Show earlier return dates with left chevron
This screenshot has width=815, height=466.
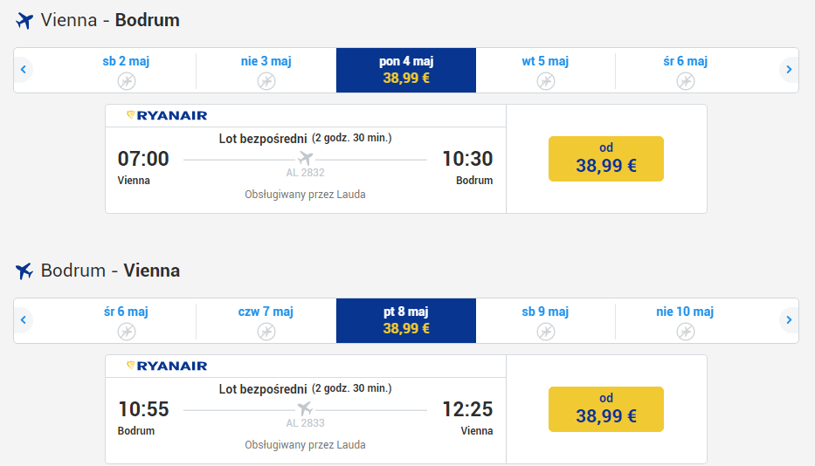[x=24, y=320]
